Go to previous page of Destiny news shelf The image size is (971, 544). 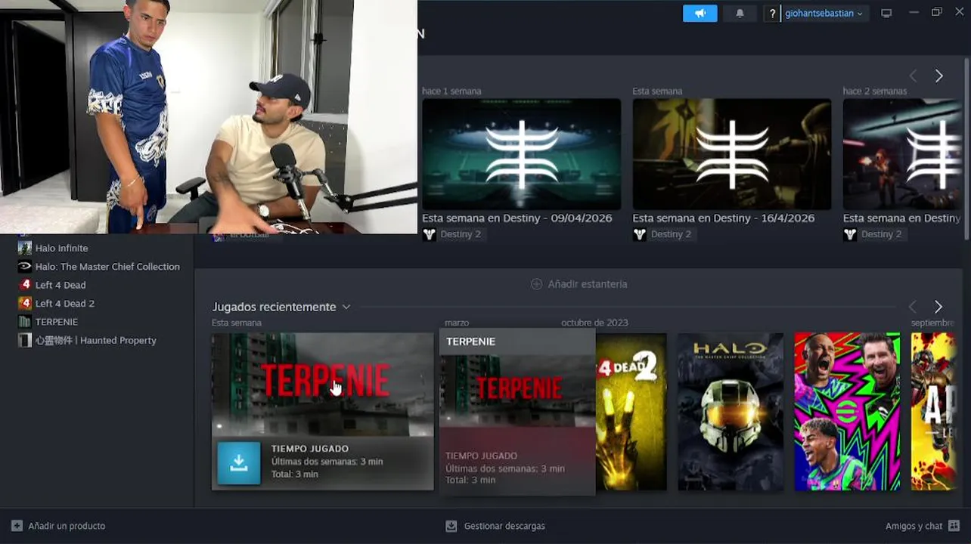coord(913,76)
